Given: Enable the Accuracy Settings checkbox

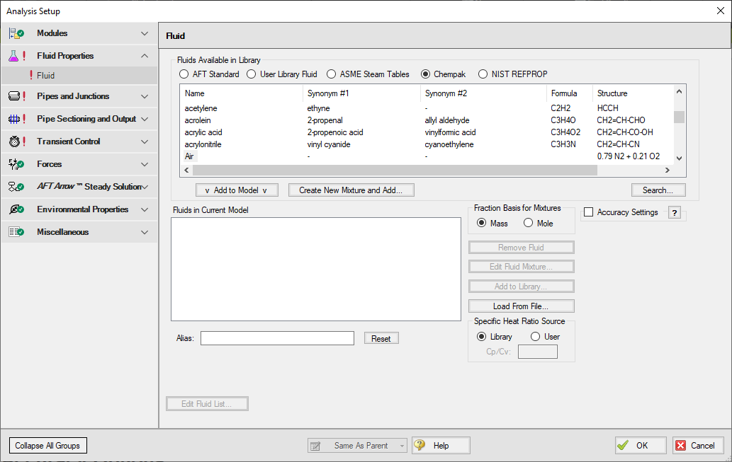Looking at the screenshot, I should (x=588, y=212).
